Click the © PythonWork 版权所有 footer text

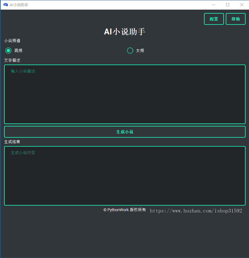124,210
